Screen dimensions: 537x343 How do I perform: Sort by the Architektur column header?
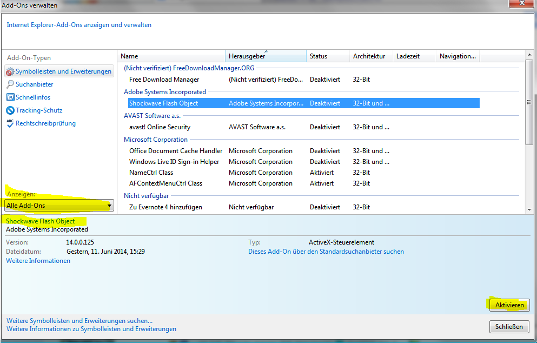point(371,56)
